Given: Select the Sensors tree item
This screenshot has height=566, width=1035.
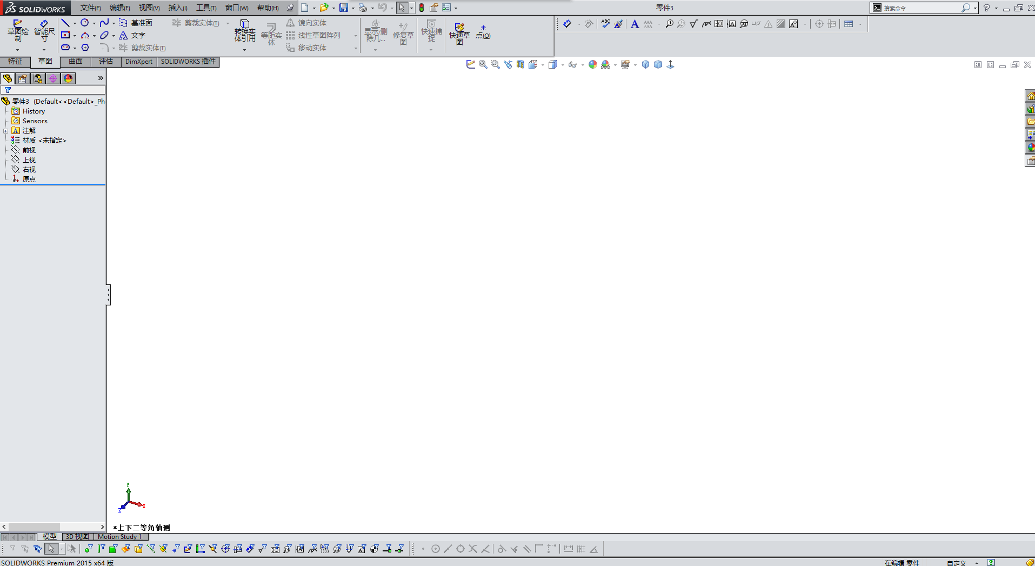Looking at the screenshot, I should 30,121.
